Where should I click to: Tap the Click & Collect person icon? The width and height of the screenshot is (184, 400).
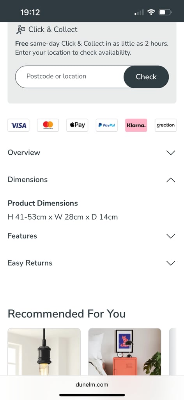point(21,30)
